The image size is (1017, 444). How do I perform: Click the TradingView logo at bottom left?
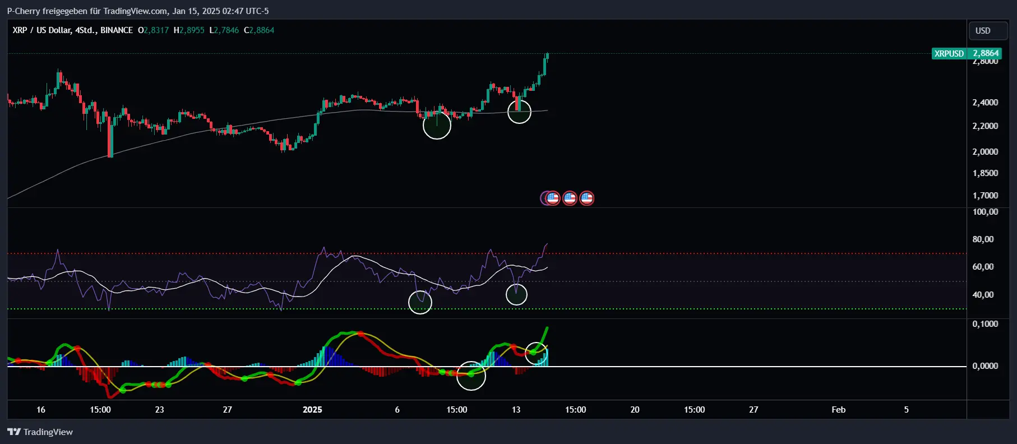(40, 432)
